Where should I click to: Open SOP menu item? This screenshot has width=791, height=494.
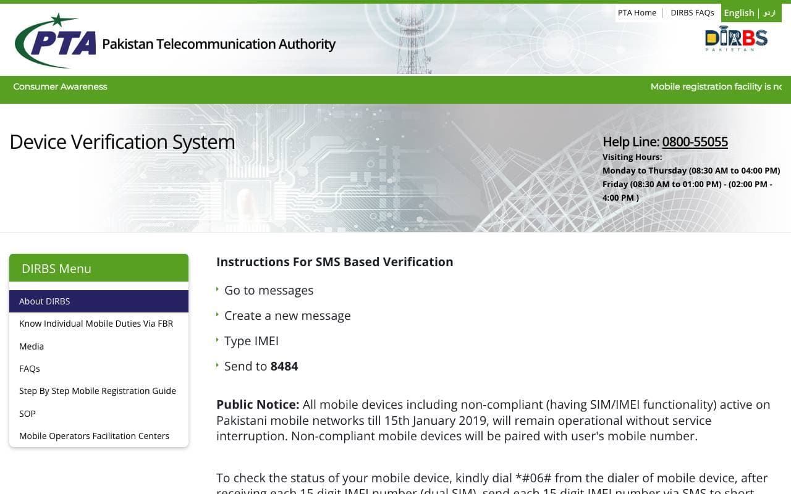pyautogui.click(x=99, y=414)
